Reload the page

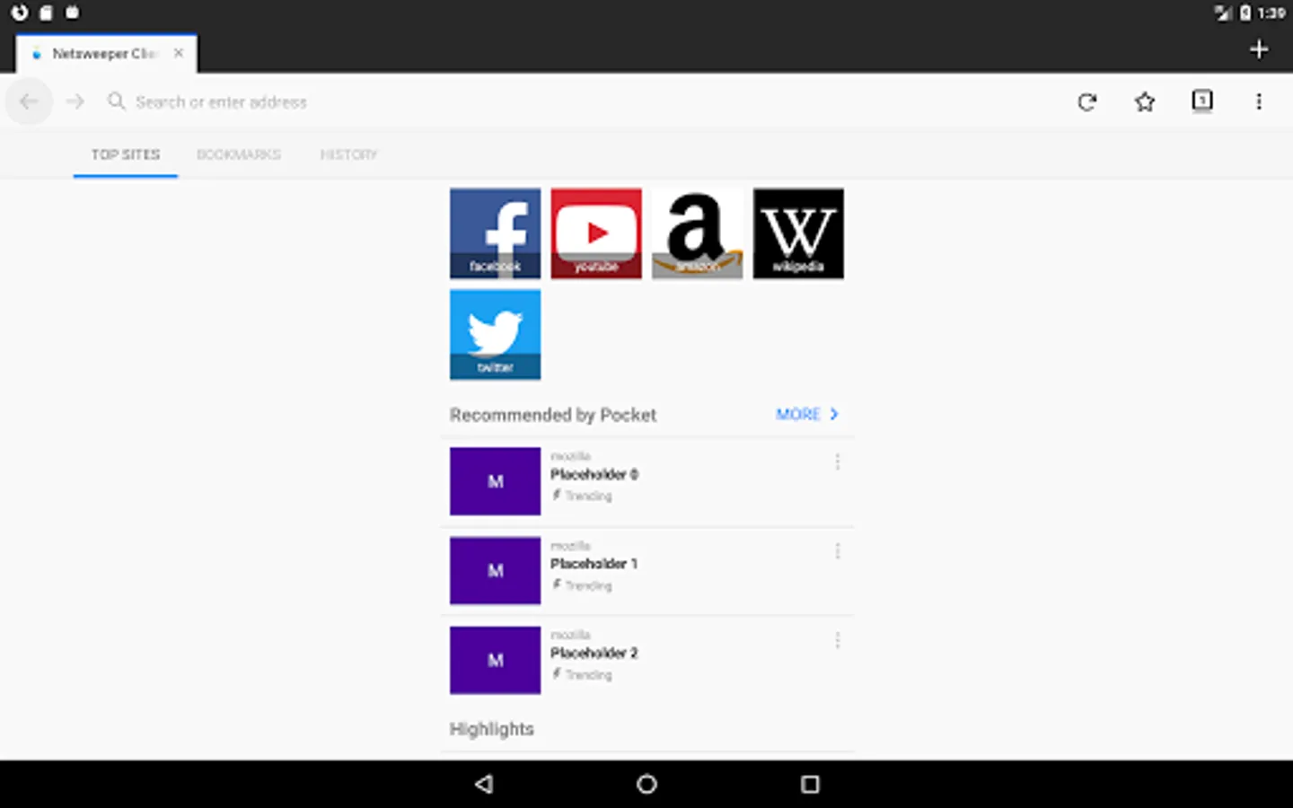[x=1086, y=101]
